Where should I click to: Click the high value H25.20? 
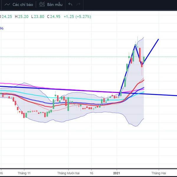(x=22, y=17)
